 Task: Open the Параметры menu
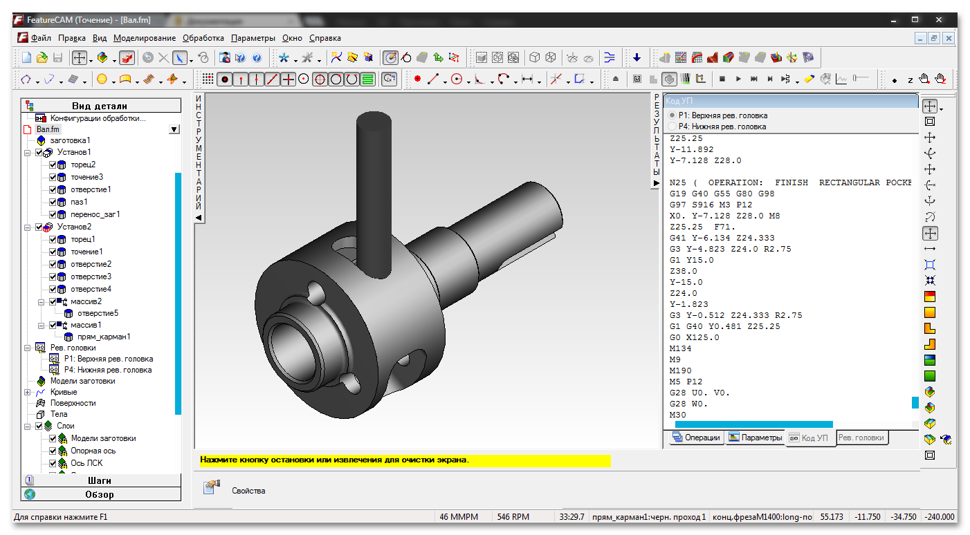253,38
